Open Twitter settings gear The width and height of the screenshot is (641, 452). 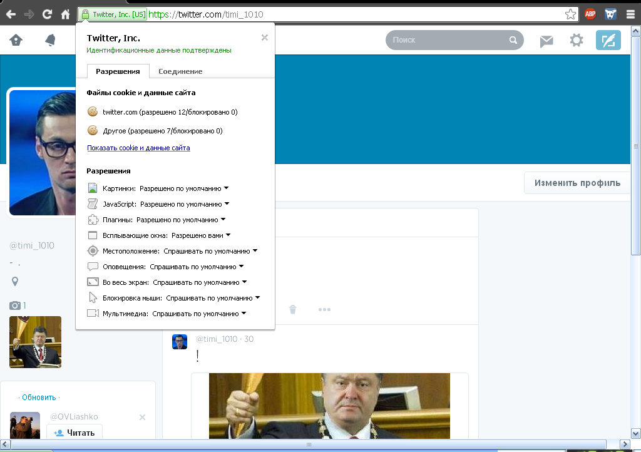coord(577,40)
